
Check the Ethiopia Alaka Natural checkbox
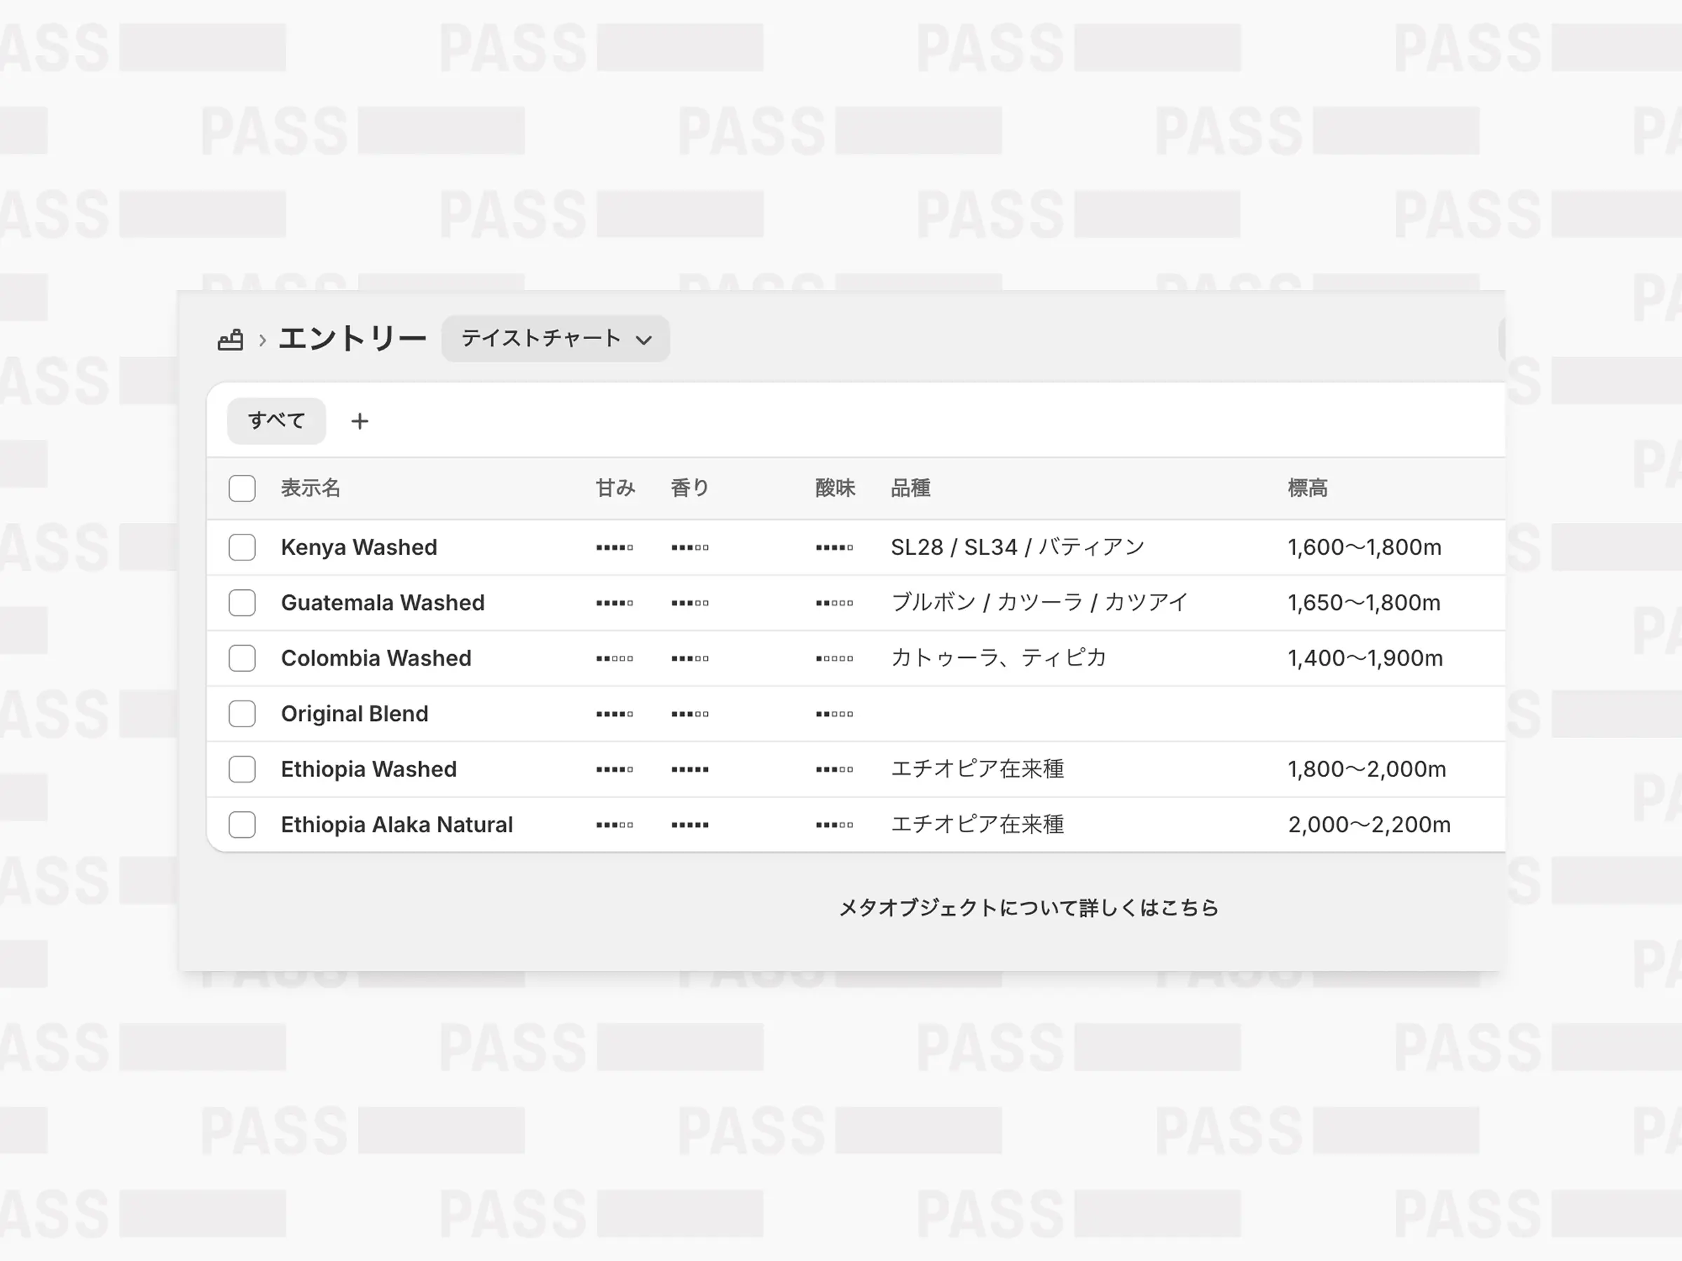(x=242, y=824)
